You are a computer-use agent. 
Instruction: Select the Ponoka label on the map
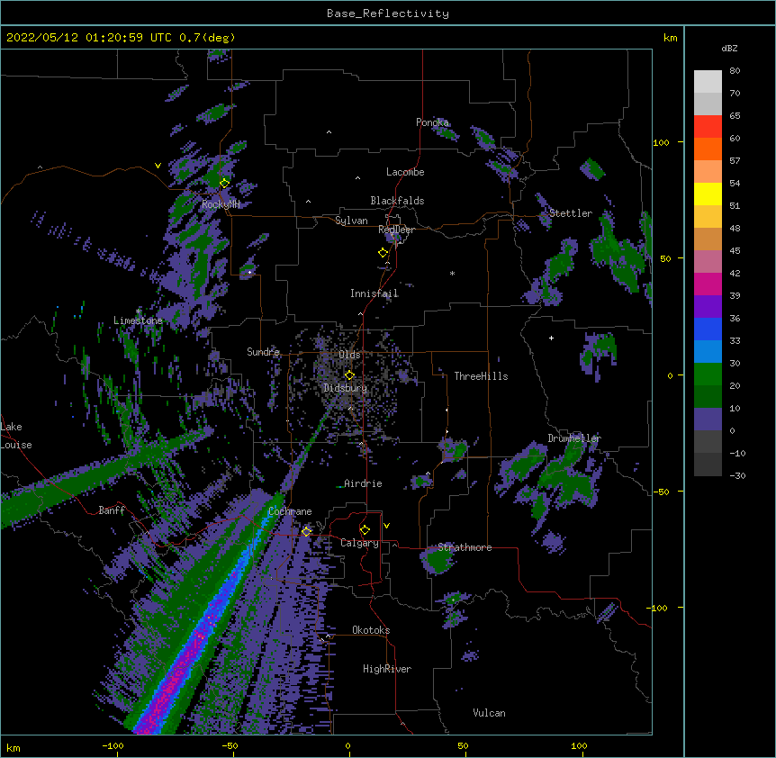tap(432, 122)
